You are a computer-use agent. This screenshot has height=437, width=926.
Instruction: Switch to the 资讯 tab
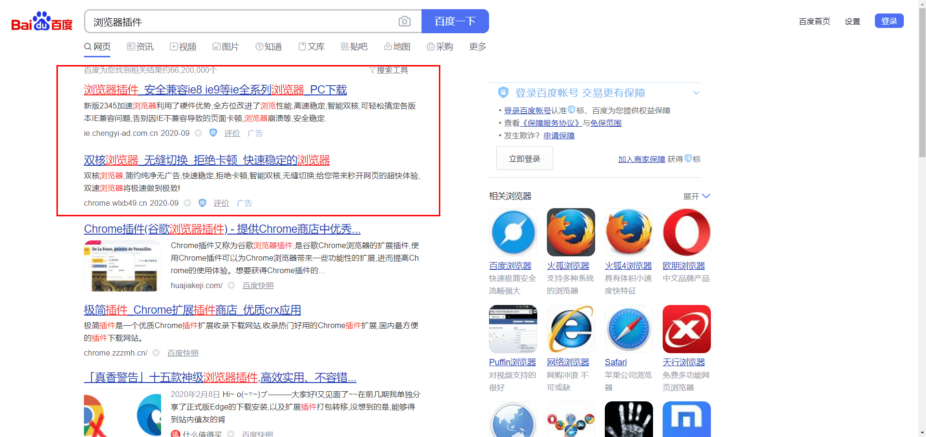pyautogui.click(x=140, y=47)
